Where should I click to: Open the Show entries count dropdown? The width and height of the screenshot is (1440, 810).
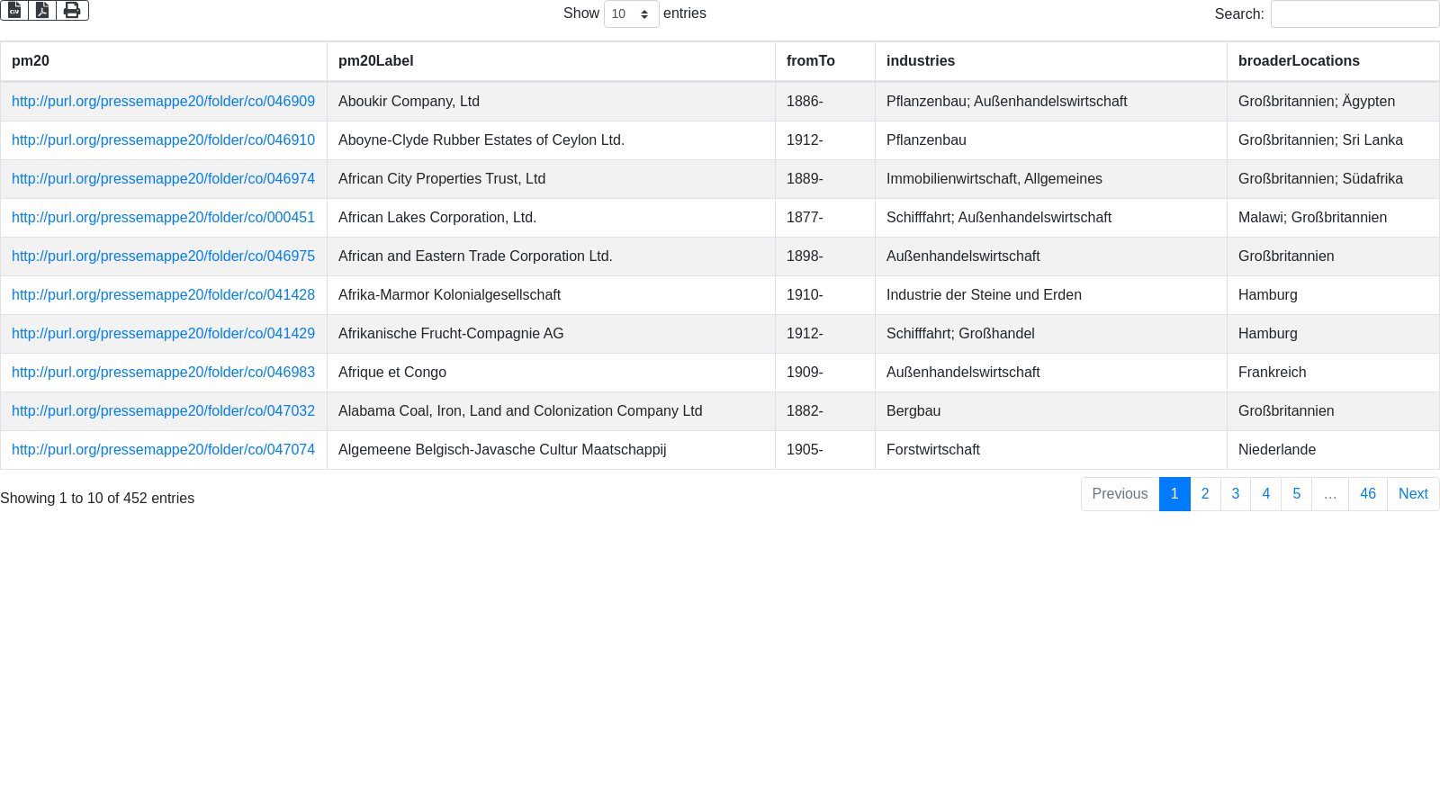click(631, 14)
